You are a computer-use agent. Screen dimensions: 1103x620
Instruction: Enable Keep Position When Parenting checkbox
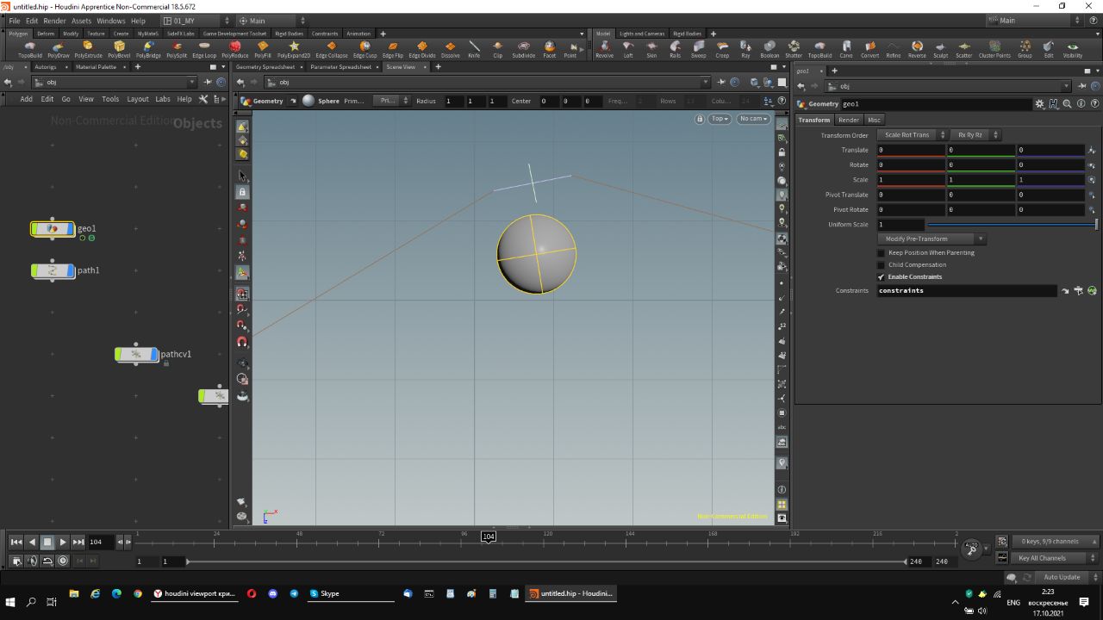coord(881,253)
